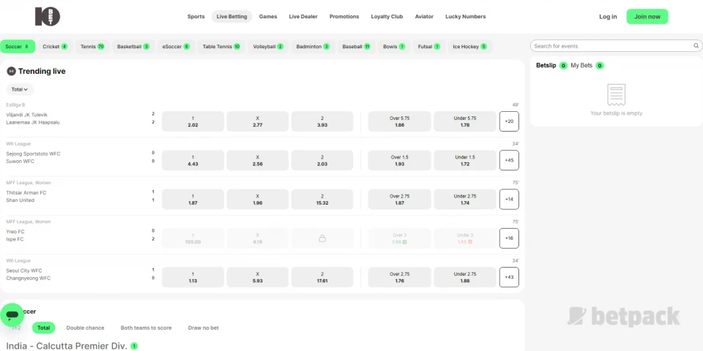The image size is (703, 351).
Task: Click the Trending live soccer icon
Action: click(11, 71)
